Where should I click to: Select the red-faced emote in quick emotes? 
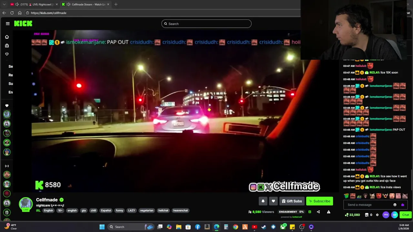point(379,196)
